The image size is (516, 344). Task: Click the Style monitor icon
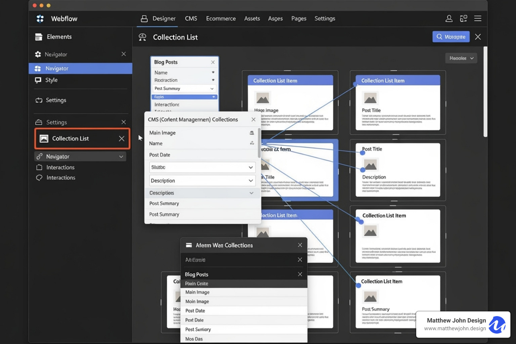(x=38, y=80)
